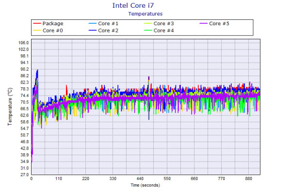
Task: Click the 0 x-axis tick label
Action: [32, 178]
